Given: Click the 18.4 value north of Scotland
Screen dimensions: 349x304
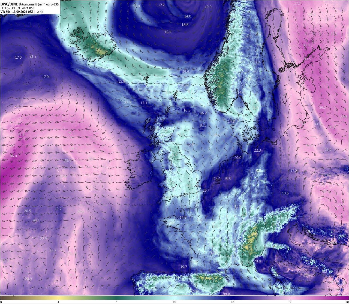Looking at the screenshot, I should pos(168,32).
